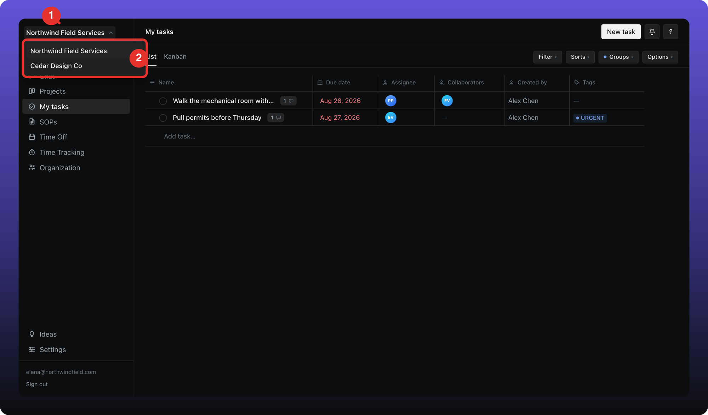Open the Organization page
This screenshot has height=415, width=708.
point(76,168)
